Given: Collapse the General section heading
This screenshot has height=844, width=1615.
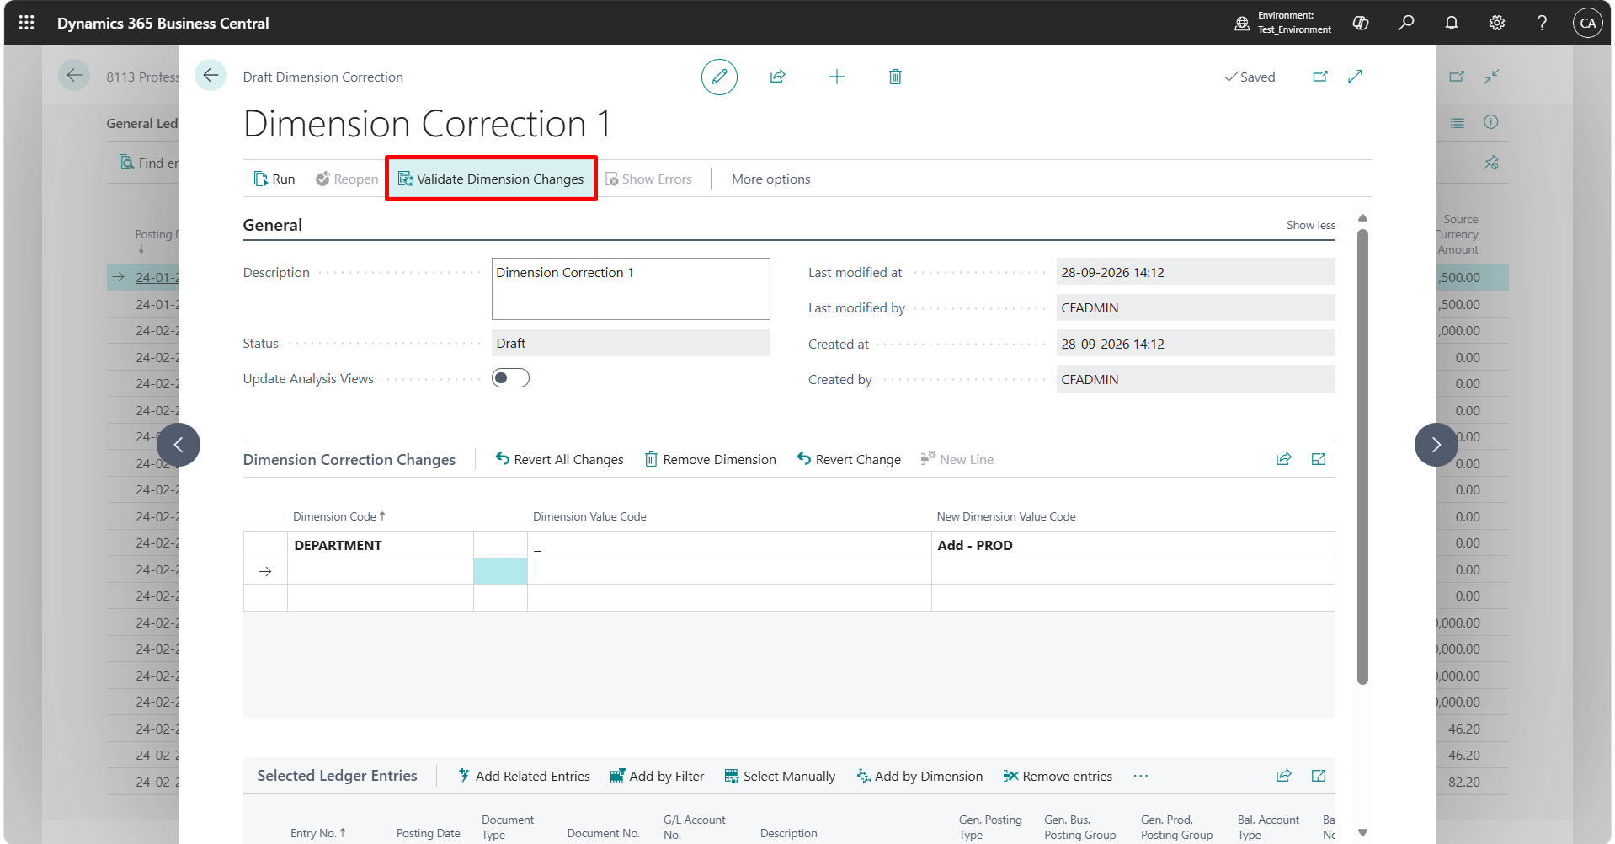Looking at the screenshot, I should [x=272, y=225].
